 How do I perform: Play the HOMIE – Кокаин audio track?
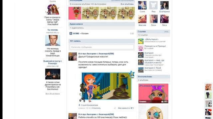coord(71,33)
